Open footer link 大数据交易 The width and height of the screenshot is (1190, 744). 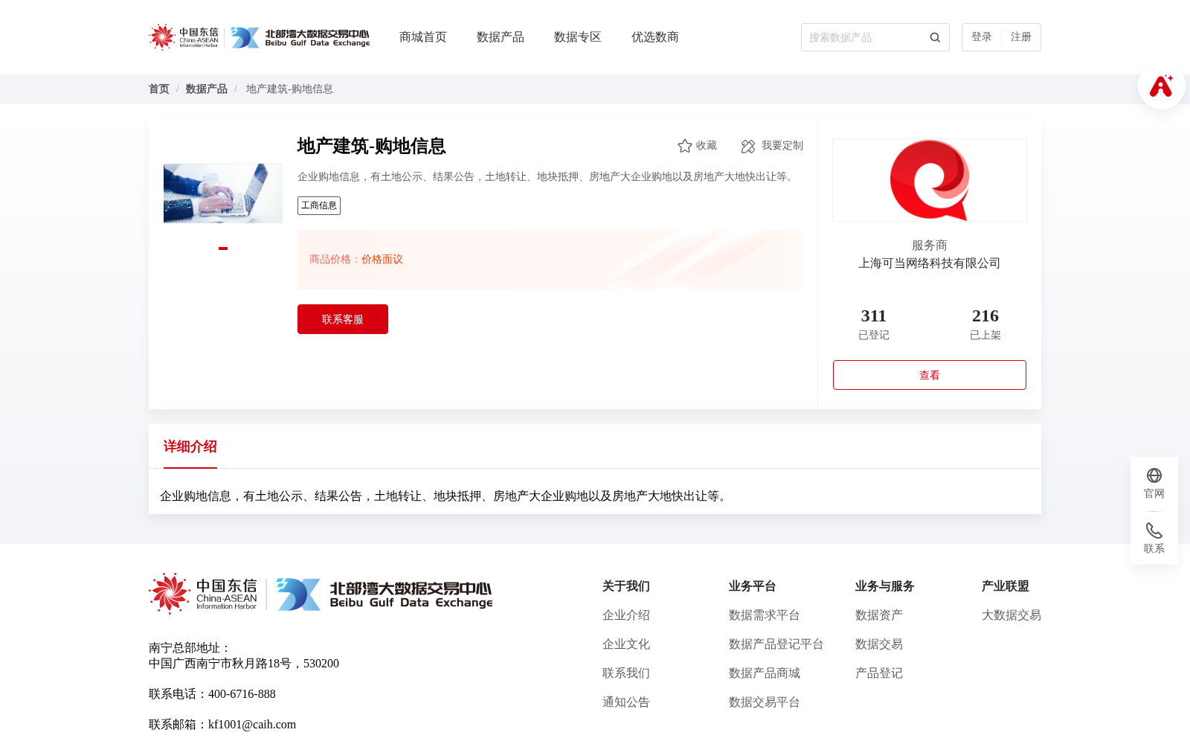point(1011,615)
